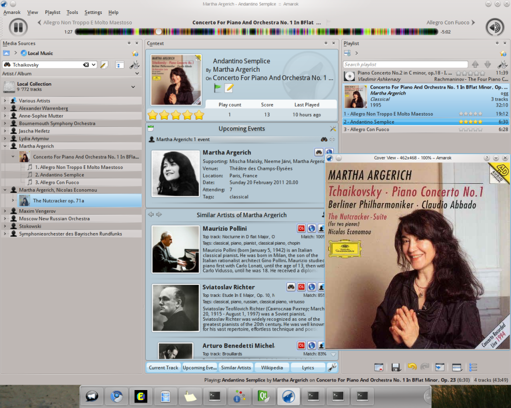Open Upcoming Events applet settings wrench

tap(333, 129)
